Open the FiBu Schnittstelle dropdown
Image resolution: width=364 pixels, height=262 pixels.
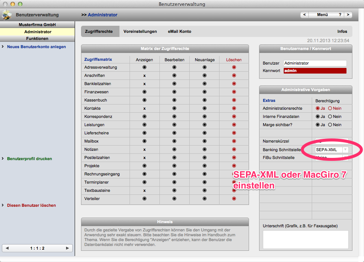coord(345,158)
